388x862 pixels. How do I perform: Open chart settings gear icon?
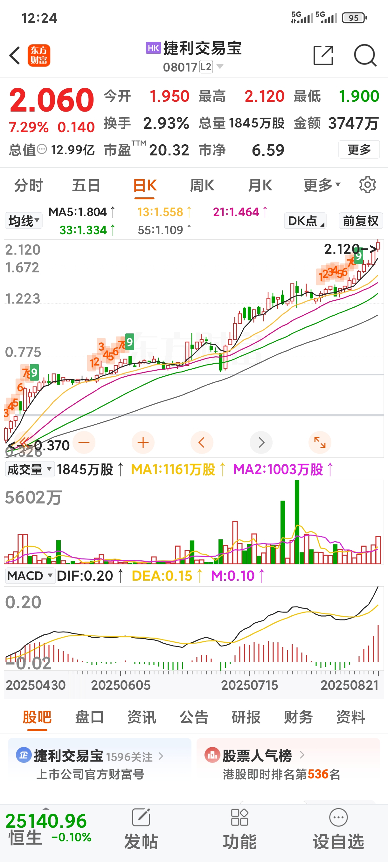tap(368, 185)
